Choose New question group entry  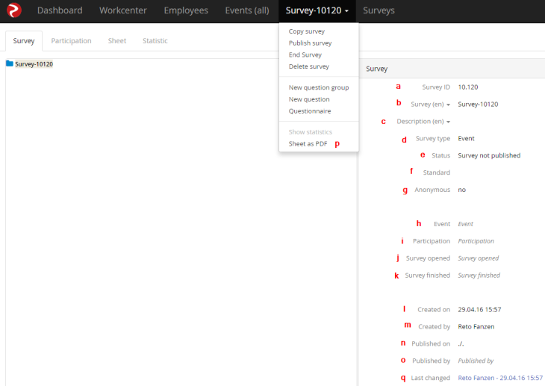tap(319, 87)
